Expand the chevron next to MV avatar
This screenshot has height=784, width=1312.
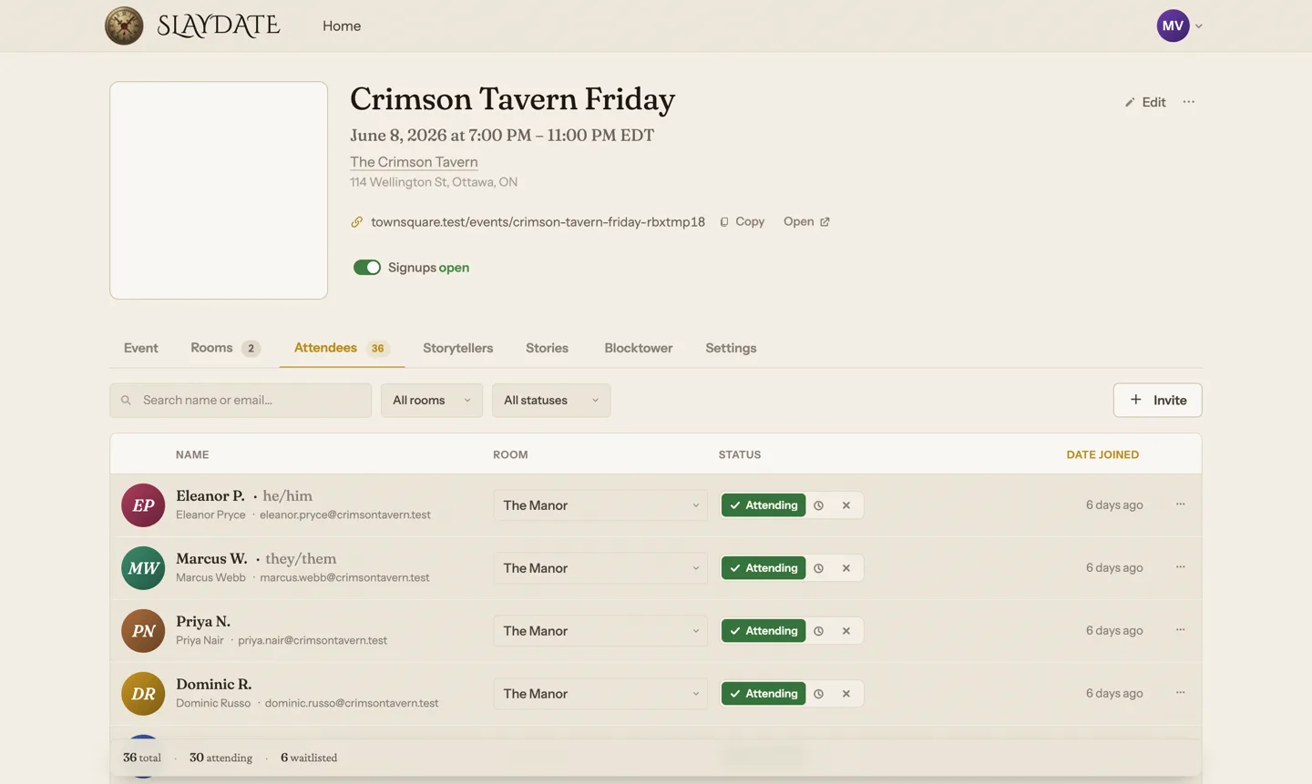click(1199, 26)
